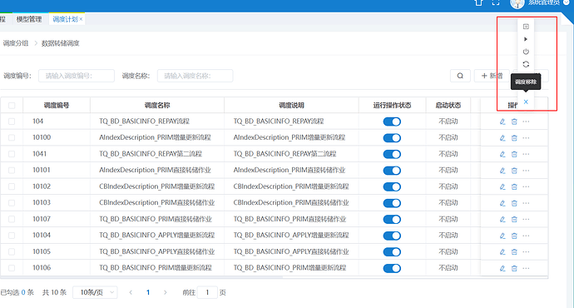Viewport: 574px width, 308px height.
Task: Go to next page arrow
Action: pos(165,292)
